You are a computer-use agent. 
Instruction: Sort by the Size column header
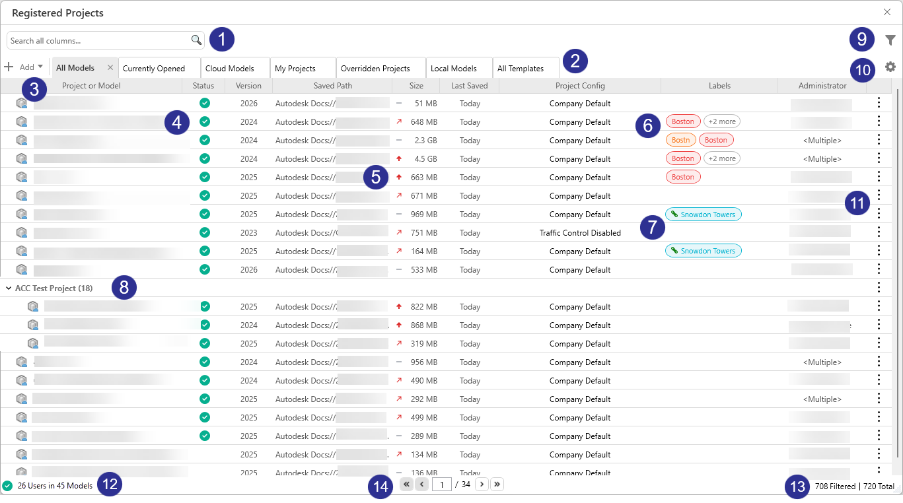coord(416,86)
